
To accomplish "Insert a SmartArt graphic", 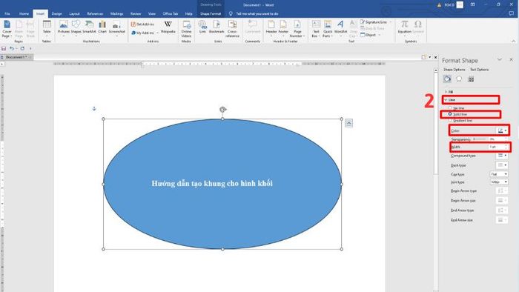I will point(89,27).
